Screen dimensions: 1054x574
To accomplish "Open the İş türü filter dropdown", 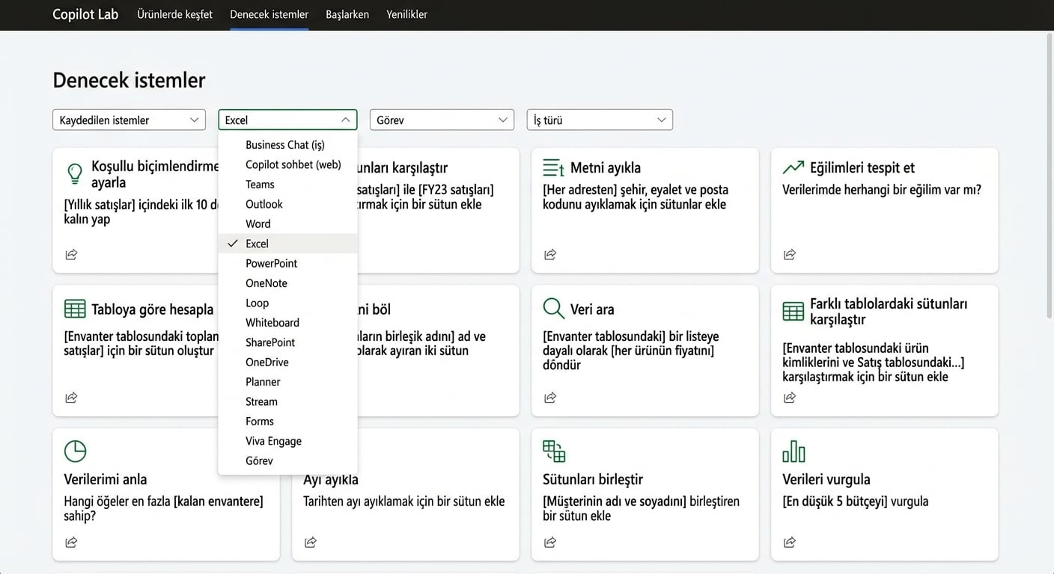I will coord(600,120).
